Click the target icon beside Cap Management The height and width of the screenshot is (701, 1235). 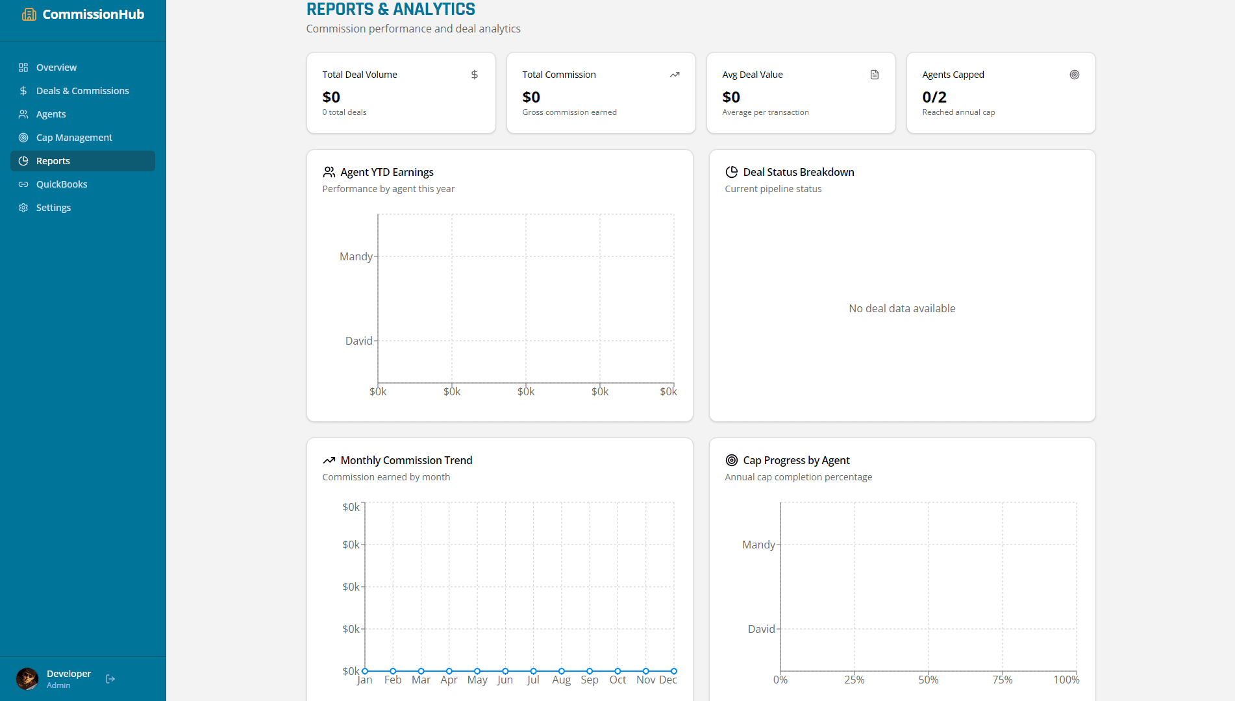[x=23, y=138]
